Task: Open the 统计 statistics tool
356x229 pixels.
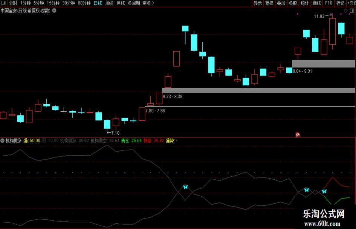Action: (305, 3)
